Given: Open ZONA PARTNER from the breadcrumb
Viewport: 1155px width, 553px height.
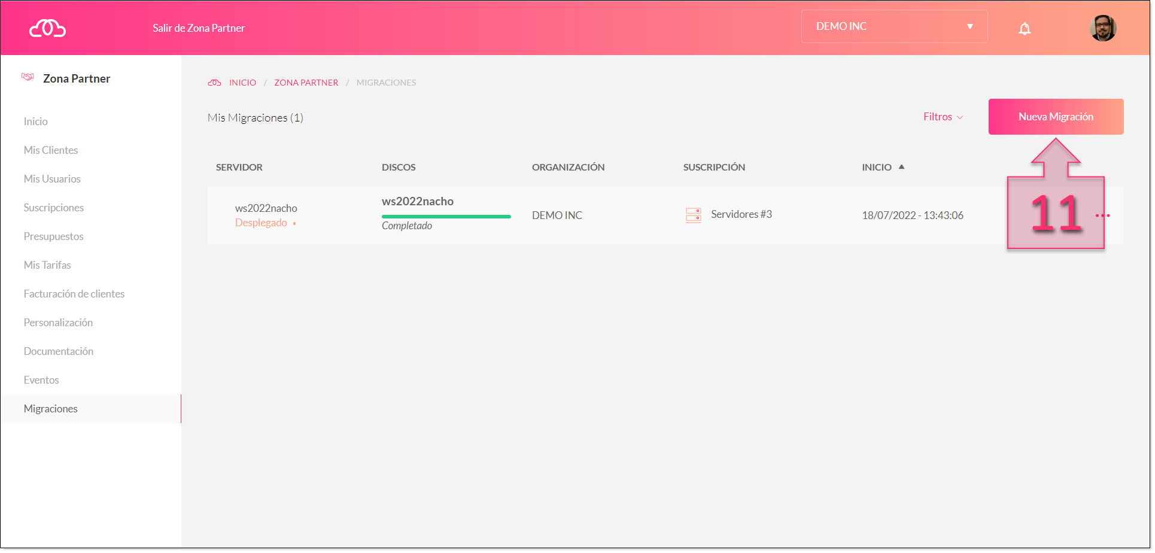Looking at the screenshot, I should pyautogui.click(x=306, y=83).
